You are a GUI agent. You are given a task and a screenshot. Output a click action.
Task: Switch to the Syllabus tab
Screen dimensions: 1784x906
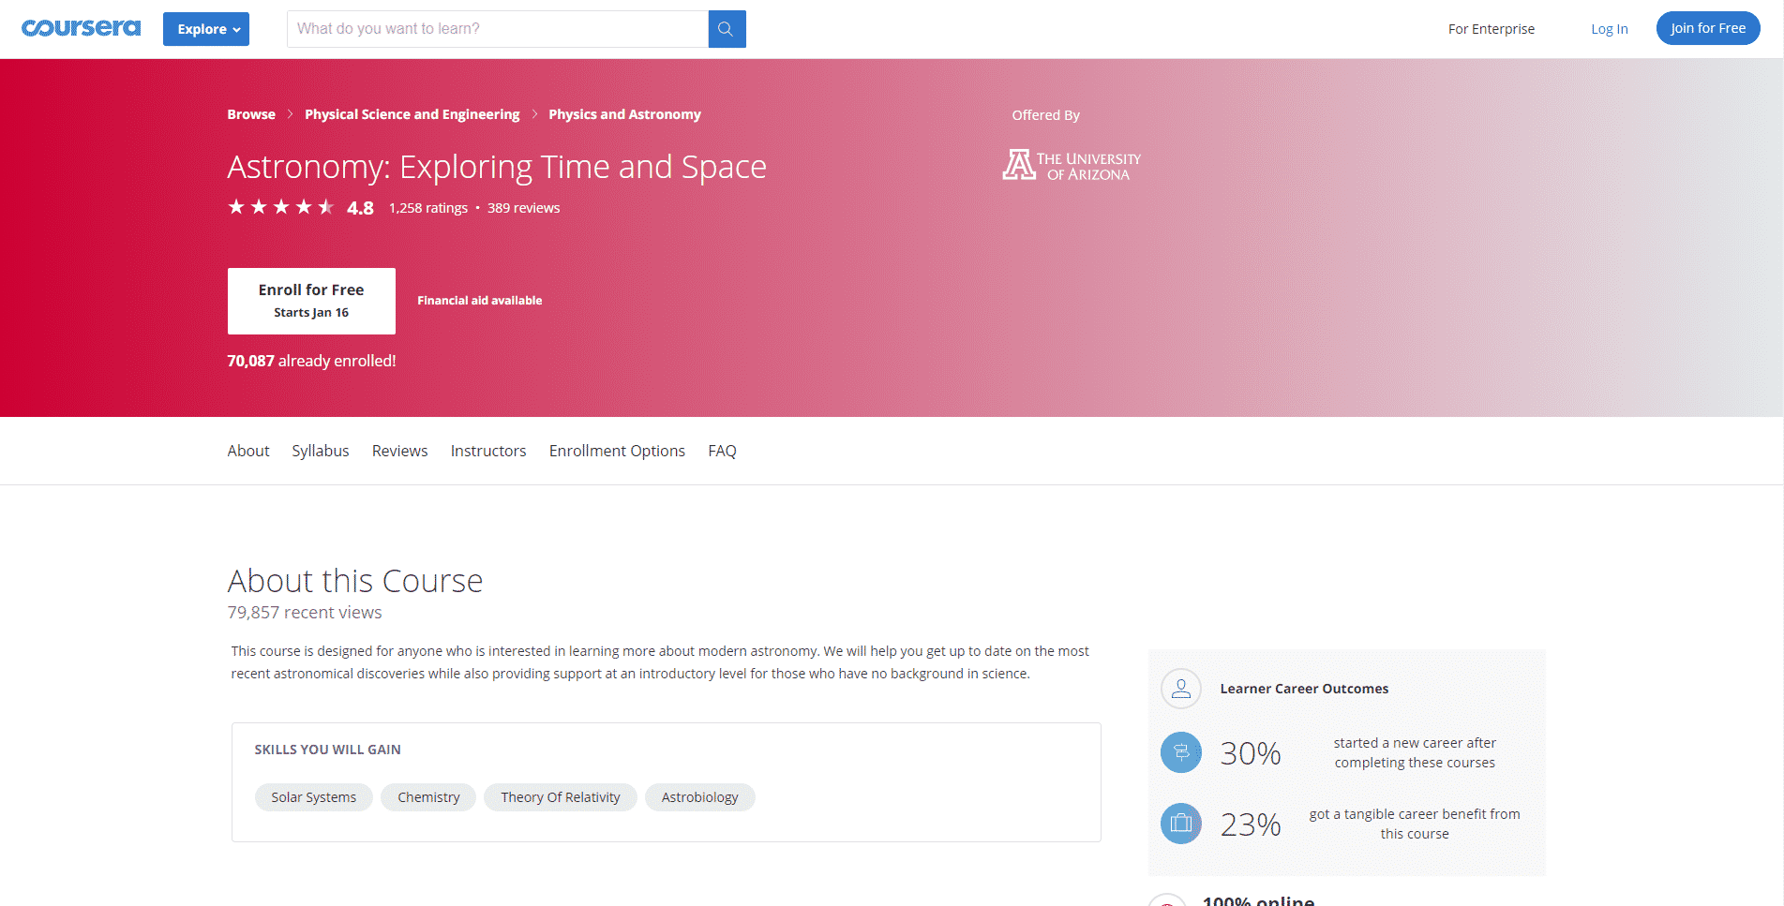click(x=321, y=451)
